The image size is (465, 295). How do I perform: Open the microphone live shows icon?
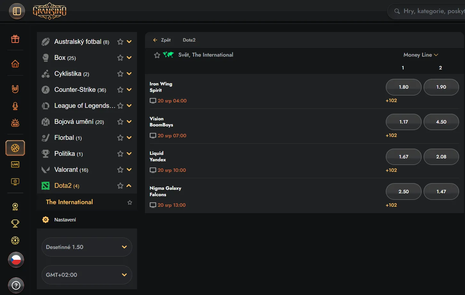pos(15,106)
